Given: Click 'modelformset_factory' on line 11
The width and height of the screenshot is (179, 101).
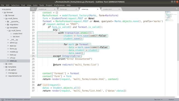Looking at the screenshot, I should pos(75,15).
